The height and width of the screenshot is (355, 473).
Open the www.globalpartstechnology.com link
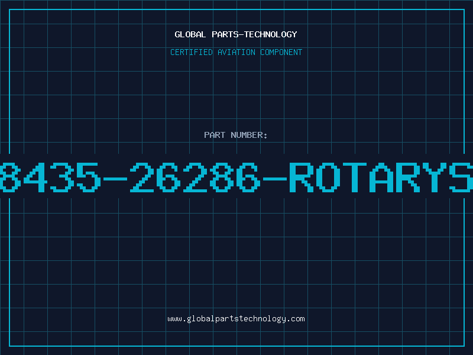(236, 319)
